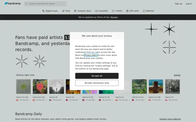This screenshot has width=196, height=122.
Task: Click the T-shirts shirt icon
Action: click(x=113, y=11)
